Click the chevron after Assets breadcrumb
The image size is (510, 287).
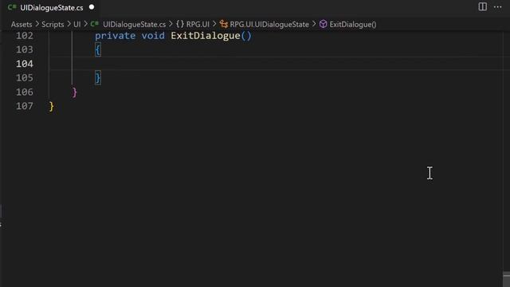(37, 24)
